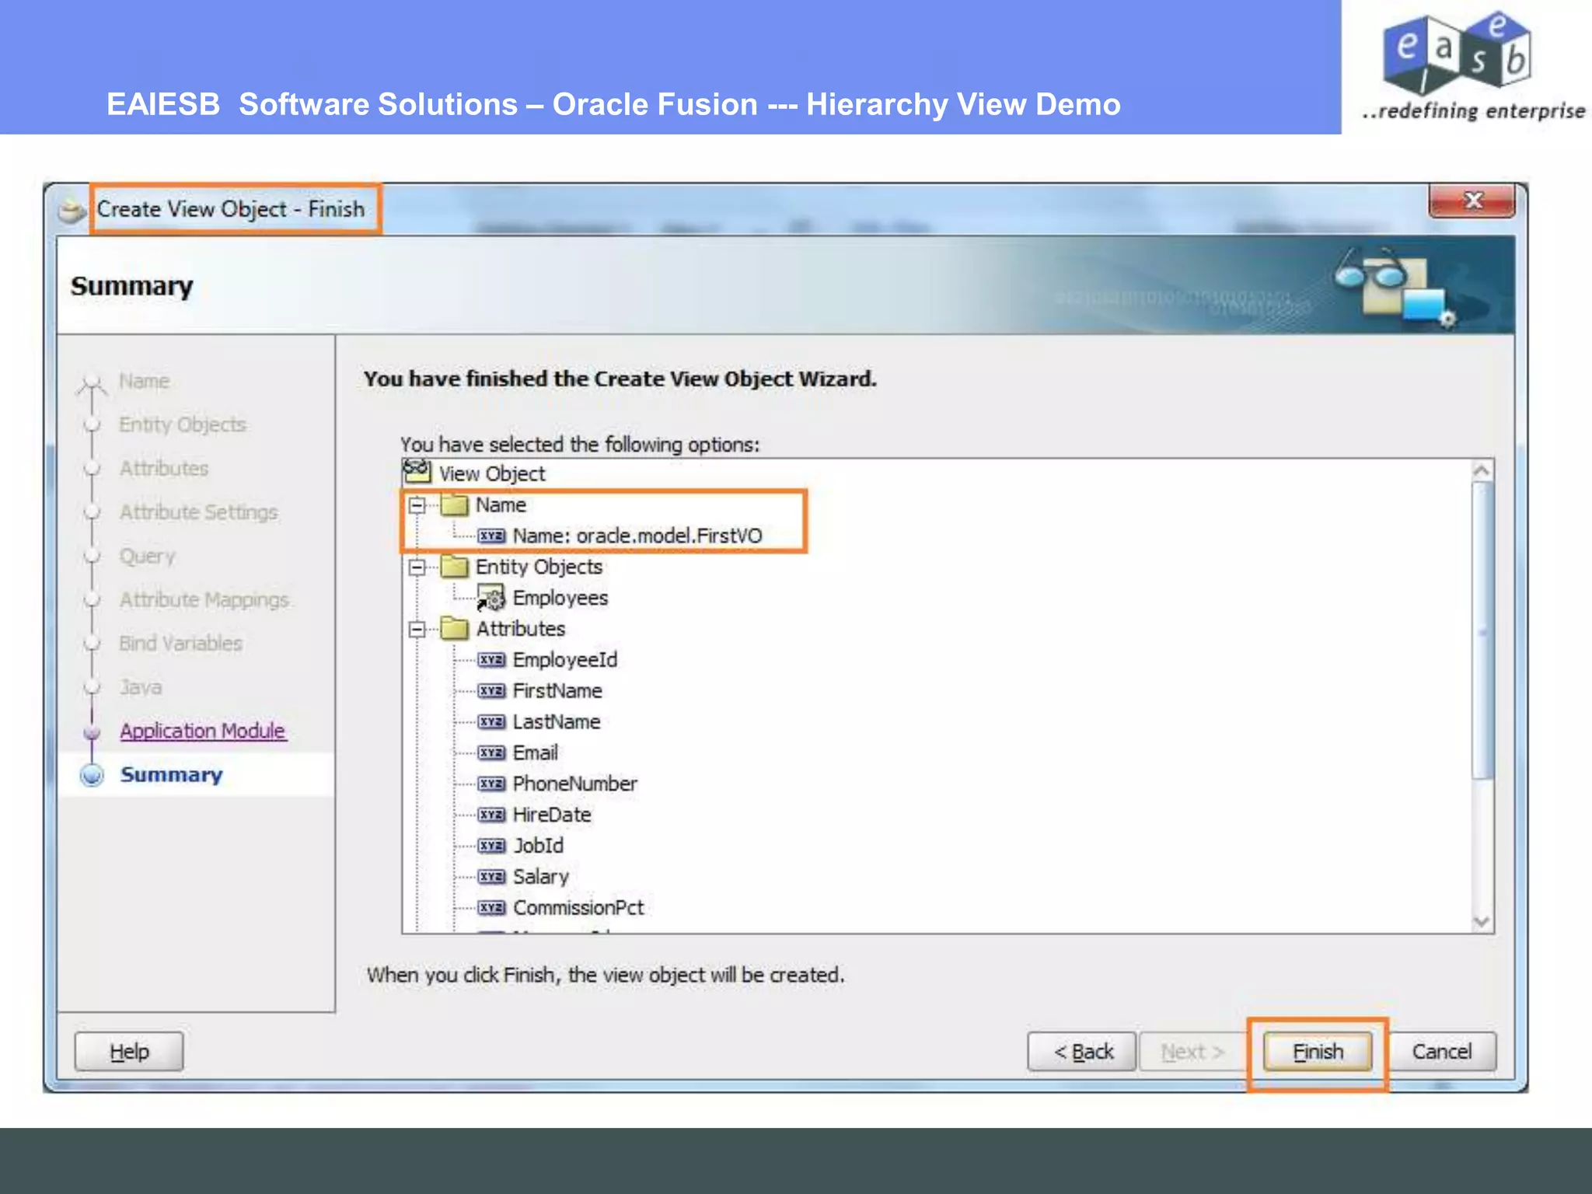Close the Create View Object dialog
This screenshot has height=1194, width=1592.
[1472, 201]
